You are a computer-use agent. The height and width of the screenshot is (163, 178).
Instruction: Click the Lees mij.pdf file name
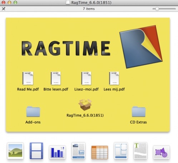[114, 89]
